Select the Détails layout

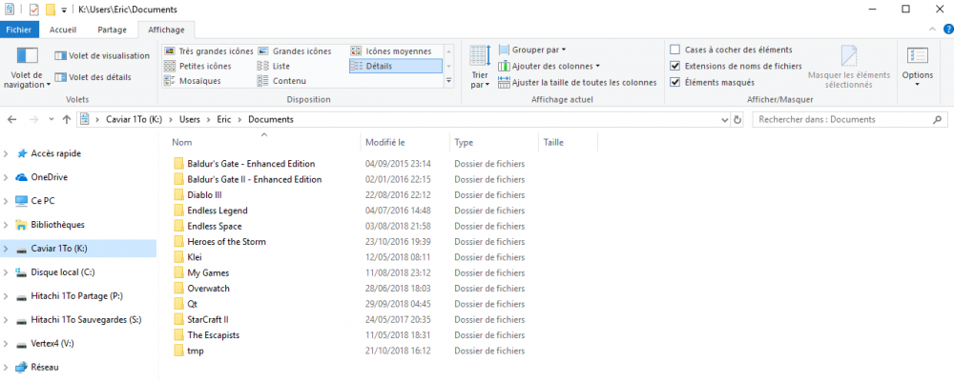click(x=396, y=66)
